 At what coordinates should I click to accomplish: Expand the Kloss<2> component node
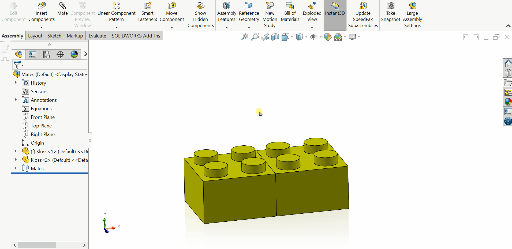pos(16,160)
